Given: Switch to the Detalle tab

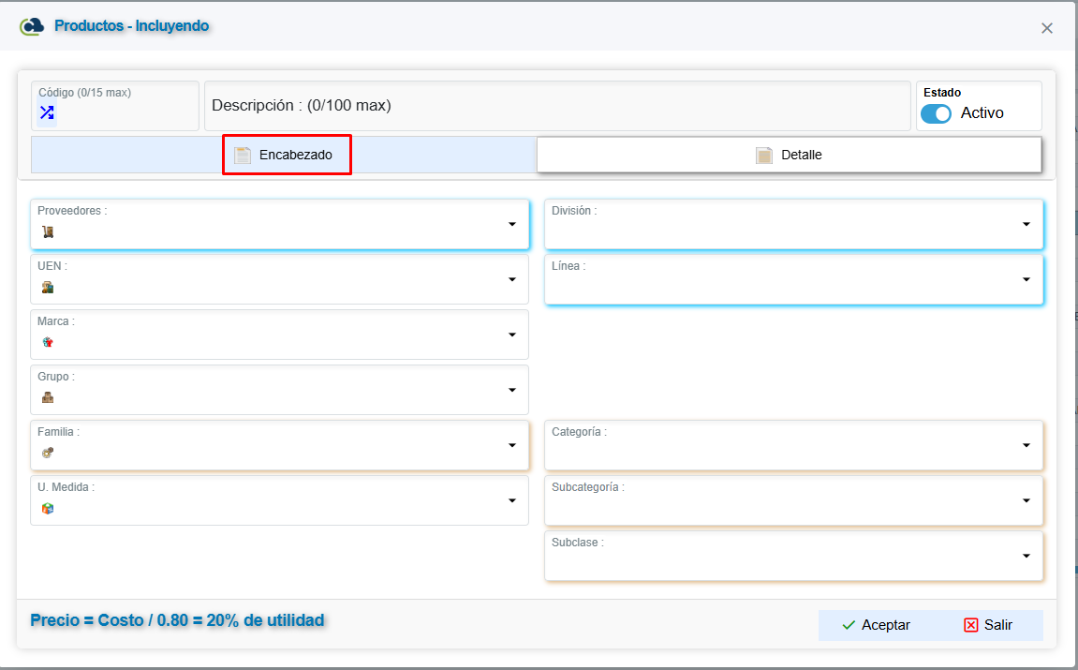Looking at the screenshot, I should pyautogui.click(x=790, y=155).
